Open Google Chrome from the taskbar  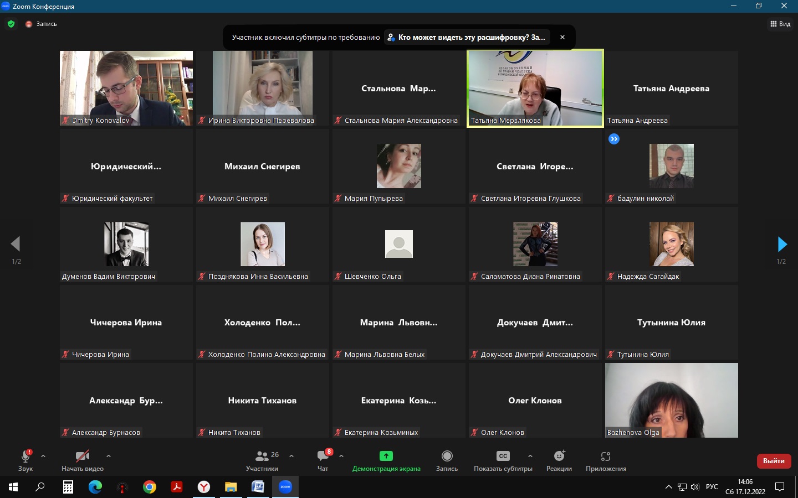pyautogui.click(x=150, y=487)
